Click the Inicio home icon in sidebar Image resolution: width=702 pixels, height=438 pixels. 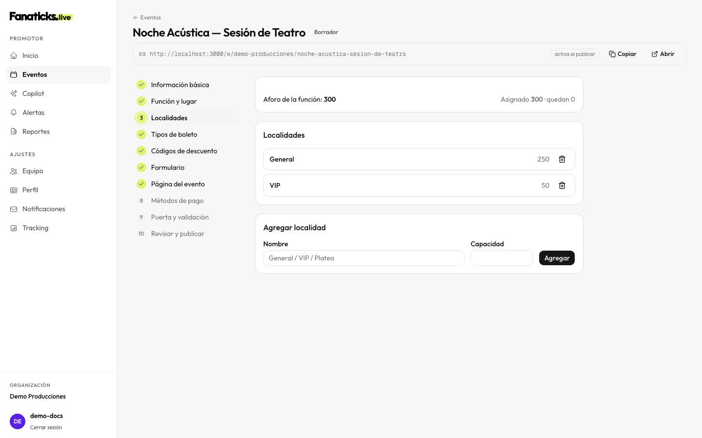coord(14,55)
